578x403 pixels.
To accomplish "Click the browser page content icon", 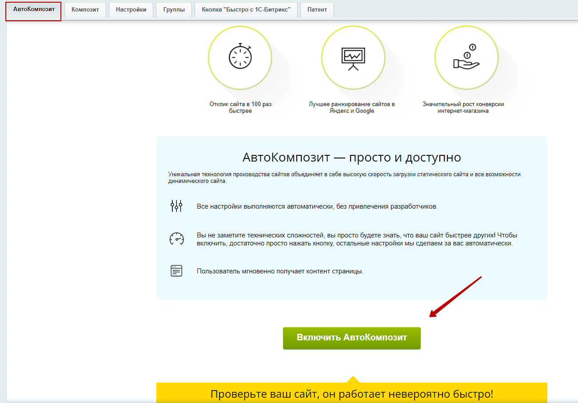I will tap(176, 271).
